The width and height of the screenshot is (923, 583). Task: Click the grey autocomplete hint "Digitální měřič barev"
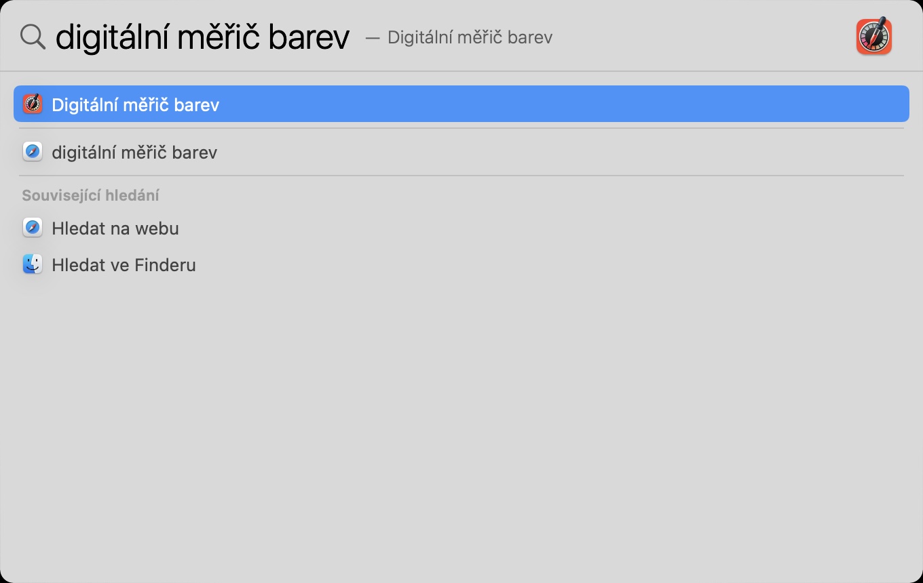click(x=470, y=37)
